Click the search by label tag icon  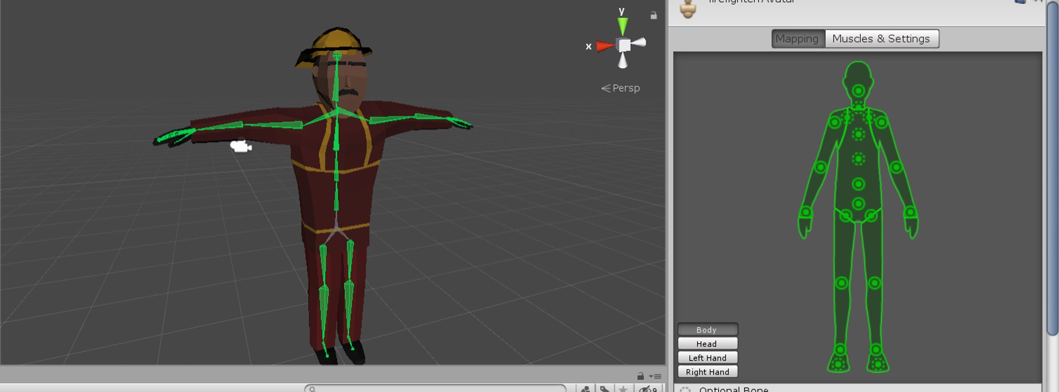pos(605,389)
